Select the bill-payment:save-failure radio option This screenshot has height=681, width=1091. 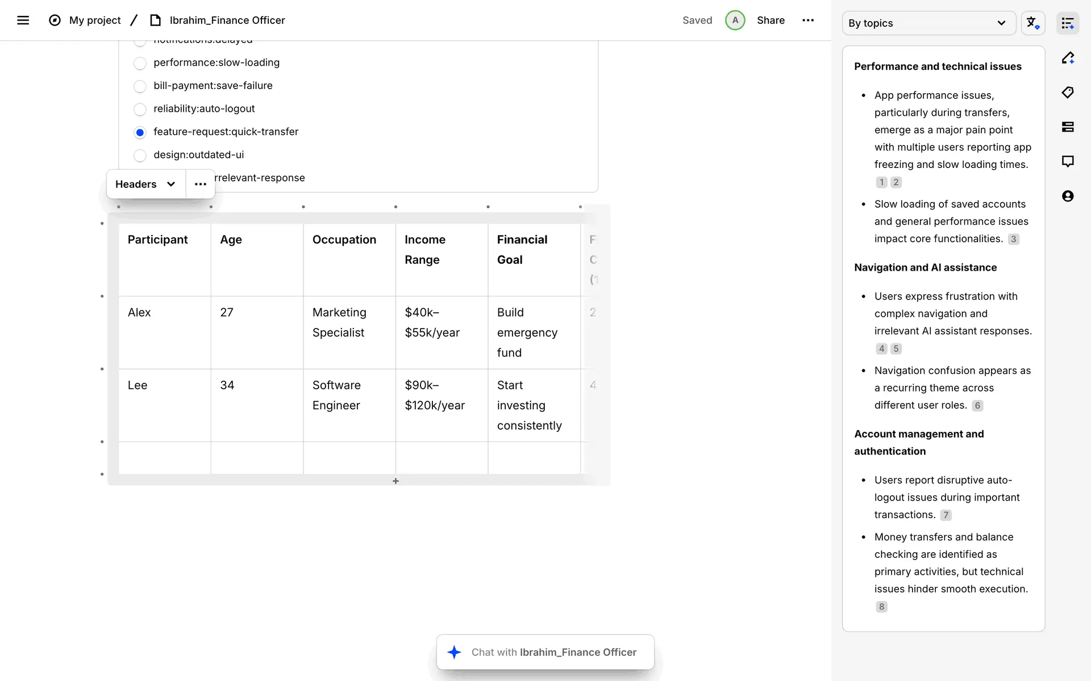click(x=140, y=86)
